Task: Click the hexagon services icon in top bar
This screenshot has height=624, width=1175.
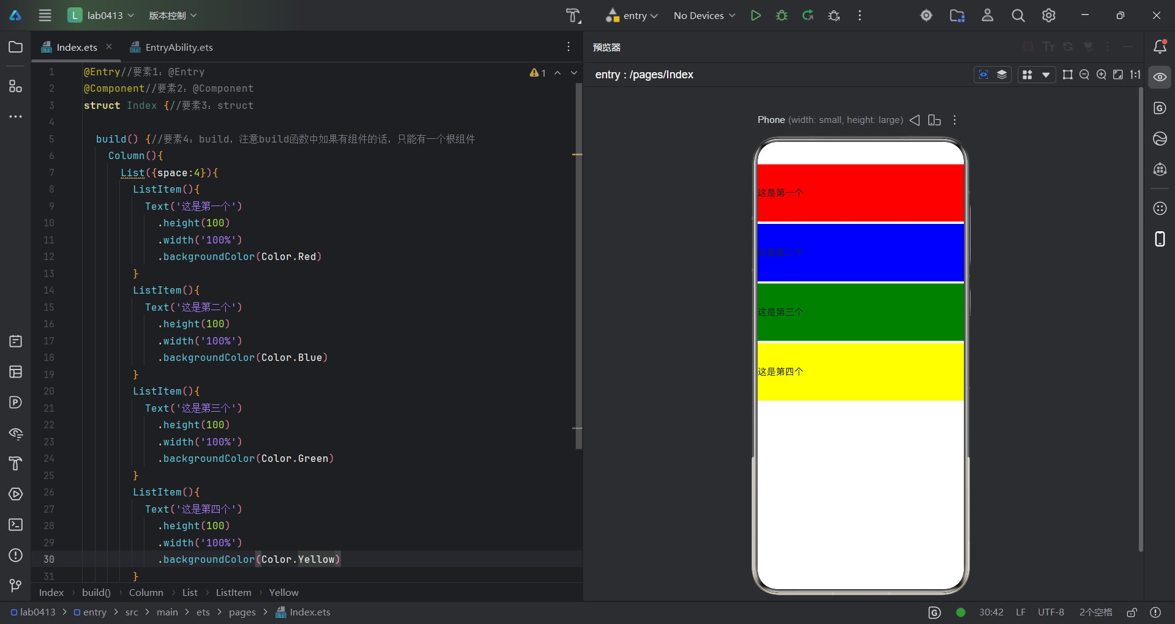Action: [927, 15]
